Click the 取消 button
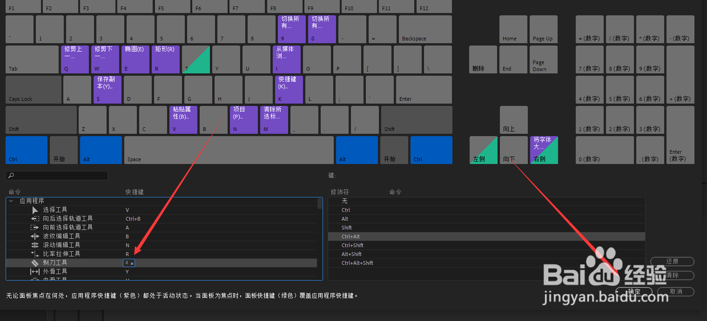This screenshot has width=707, height=321. (x=676, y=292)
